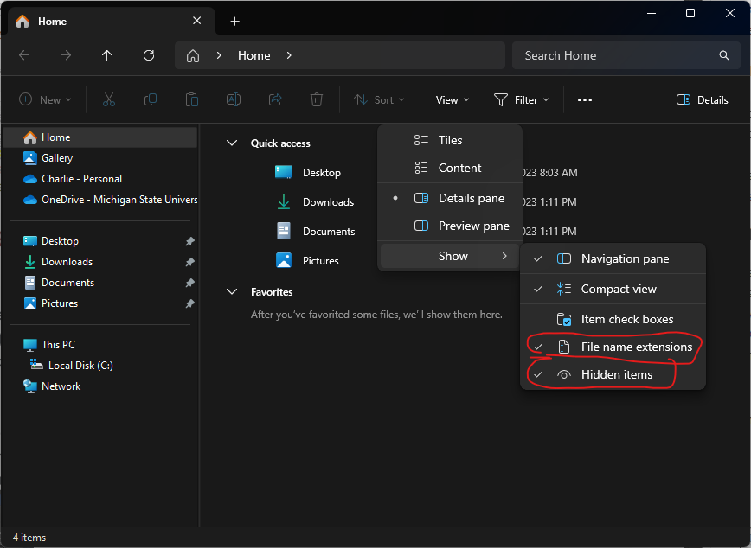This screenshot has height=548, width=751.
Task: Choose Preview pane in View menu
Action: (473, 226)
